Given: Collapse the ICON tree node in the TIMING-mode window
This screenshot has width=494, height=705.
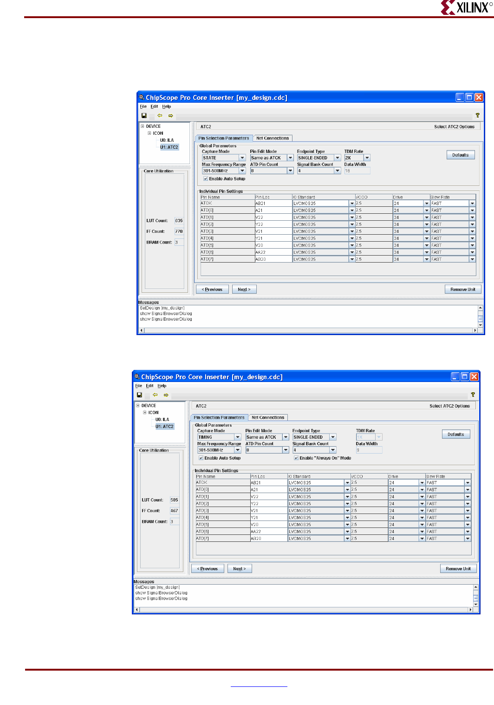Looking at the screenshot, I should tap(145, 413).
